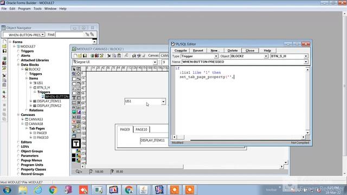This screenshot has height=195, width=347.
Task: Click New icon in Layout Editor toolbar
Action: [75, 55]
